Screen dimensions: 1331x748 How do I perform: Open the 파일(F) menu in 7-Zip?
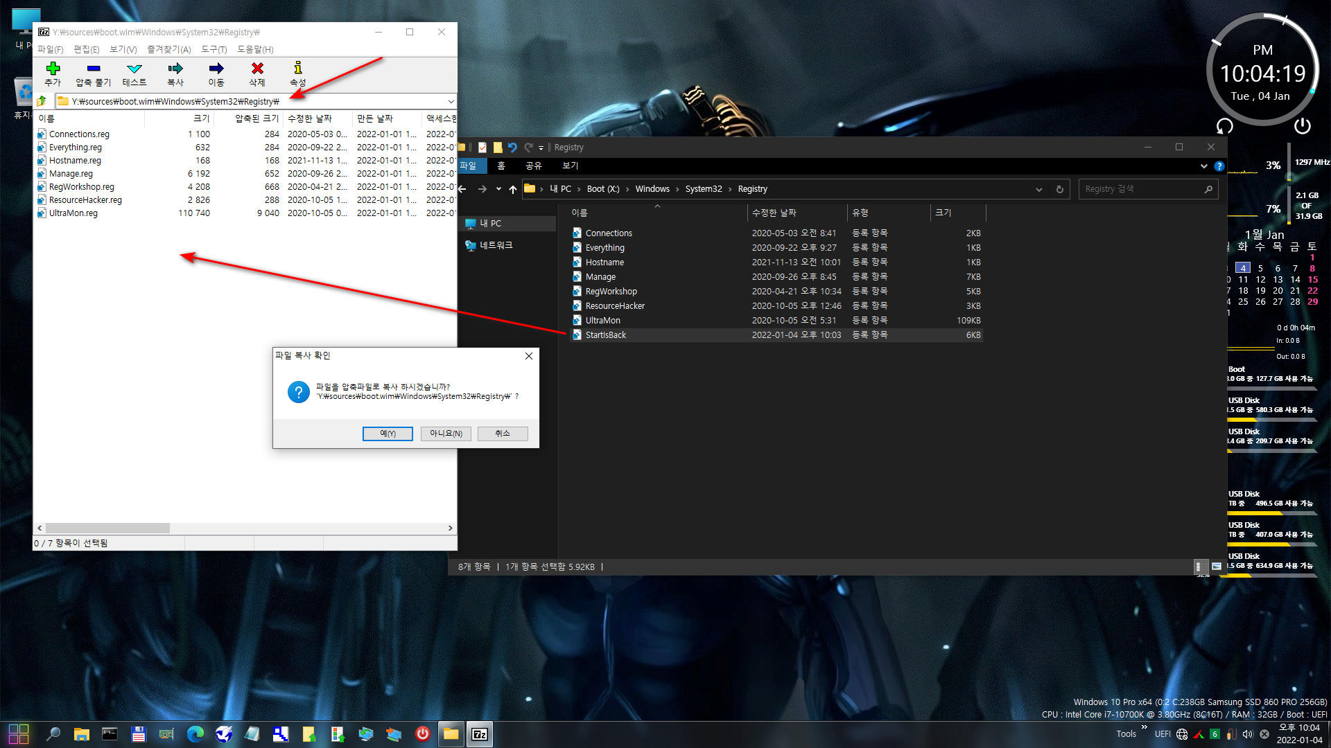pyautogui.click(x=51, y=49)
